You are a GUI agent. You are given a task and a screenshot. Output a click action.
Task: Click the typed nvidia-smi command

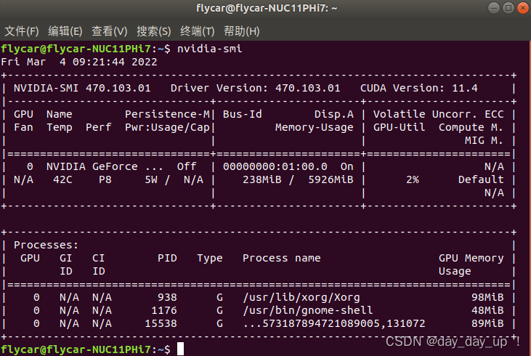pos(210,49)
